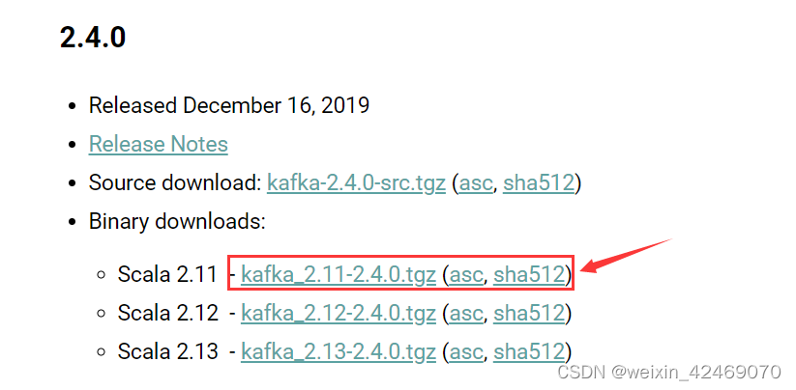The width and height of the screenshot is (796, 390).
Task: Download kafka_2.11-2.4.0.tgz binary
Action: tap(339, 274)
